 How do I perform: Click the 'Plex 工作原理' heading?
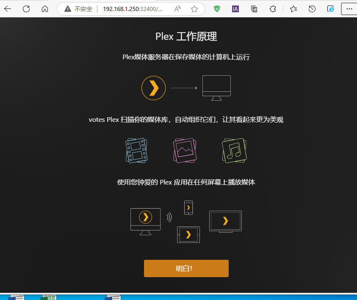click(x=186, y=36)
